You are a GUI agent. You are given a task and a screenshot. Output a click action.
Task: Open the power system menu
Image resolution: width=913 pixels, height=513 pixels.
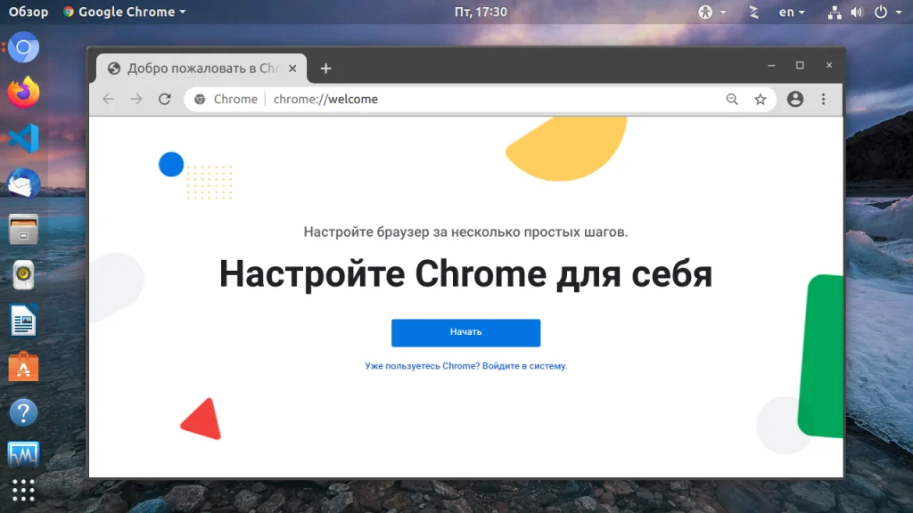coord(887,12)
